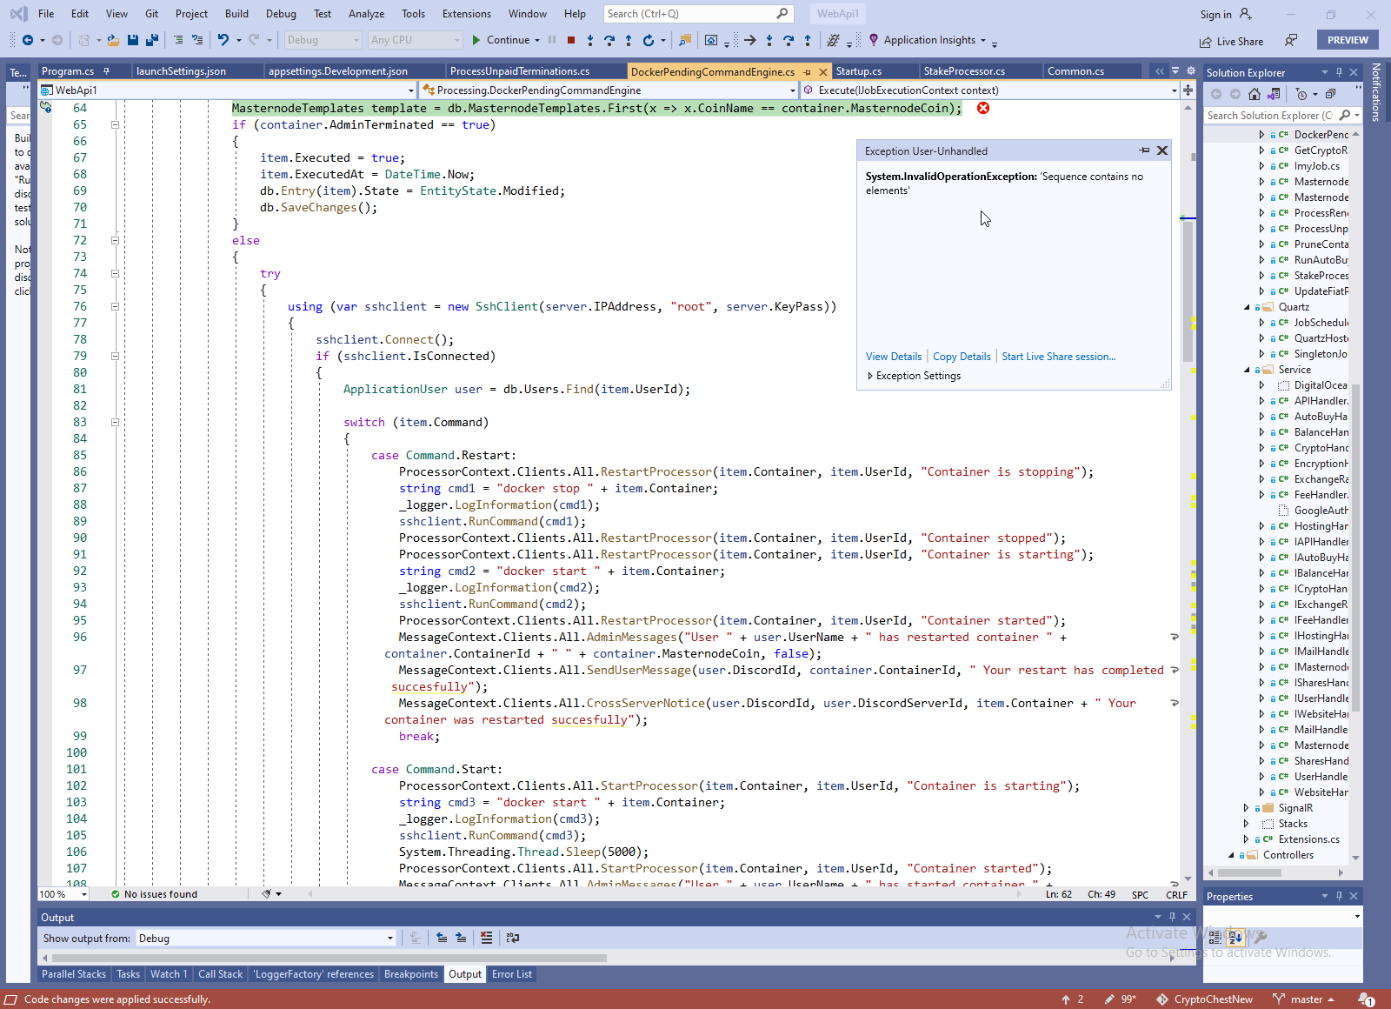
Task: Click the Restart debugging icon
Action: pyautogui.click(x=648, y=40)
